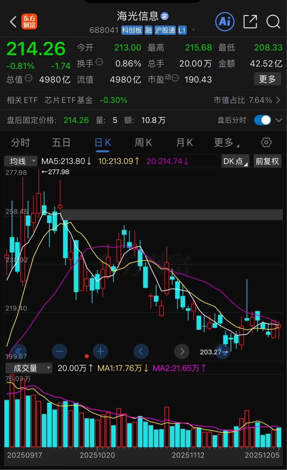The width and height of the screenshot is (287, 470).
Task: Open the DK点 dropdown
Action: (235, 161)
